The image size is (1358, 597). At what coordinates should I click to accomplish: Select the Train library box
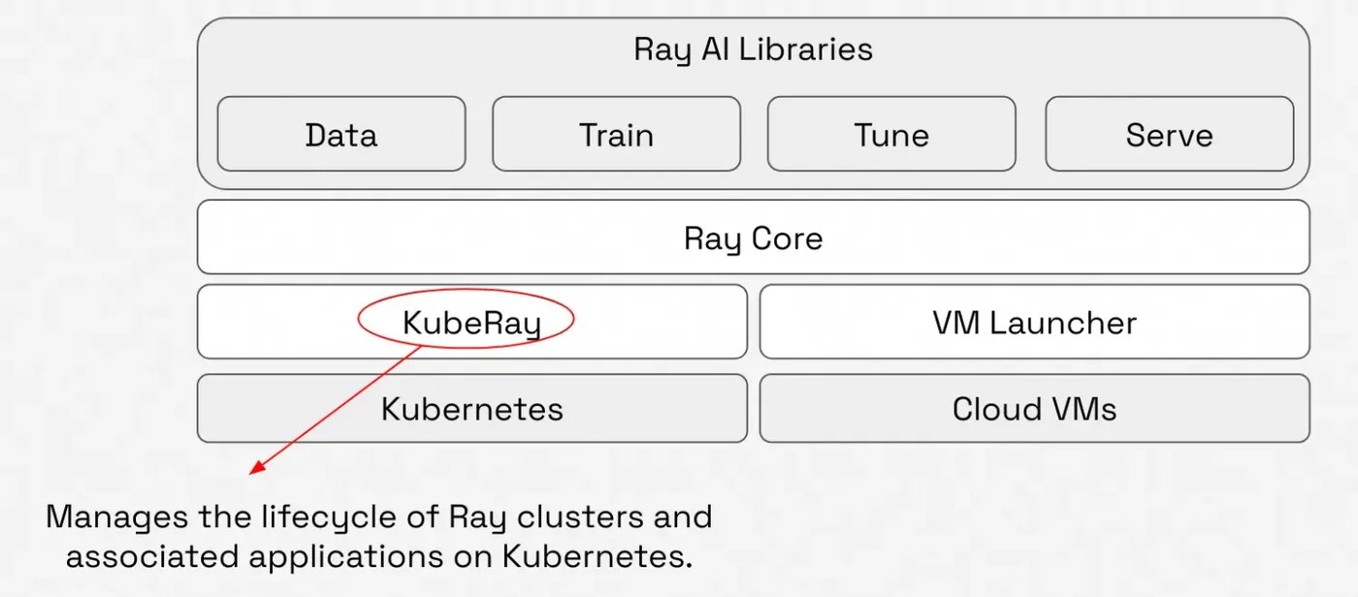(x=617, y=134)
